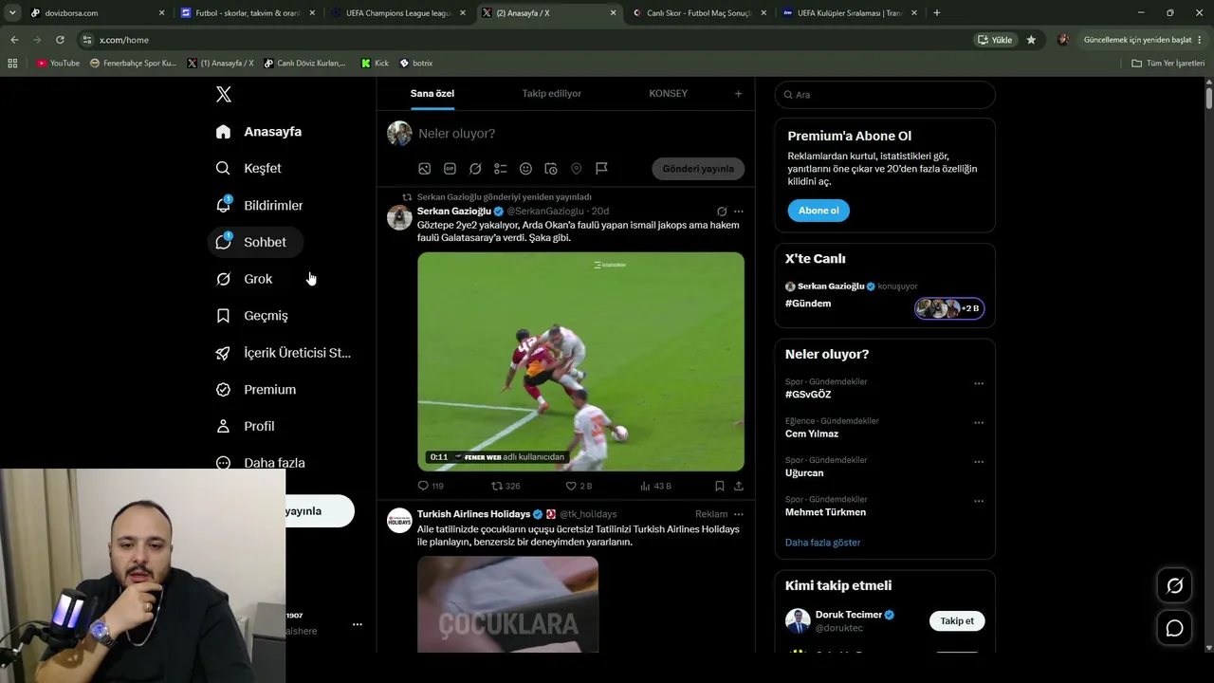1214x683 pixels.
Task: Open Bildirimler notifications
Action: [260, 205]
